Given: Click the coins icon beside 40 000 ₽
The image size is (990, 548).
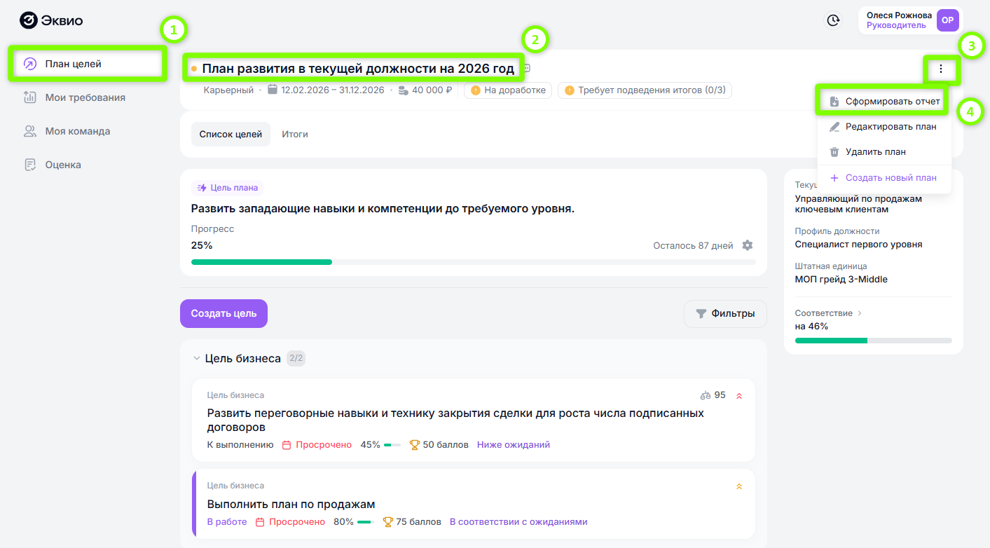Looking at the screenshot, I should click(403, 90).
